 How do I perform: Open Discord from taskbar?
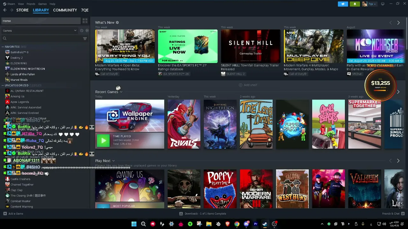point(246,224)
